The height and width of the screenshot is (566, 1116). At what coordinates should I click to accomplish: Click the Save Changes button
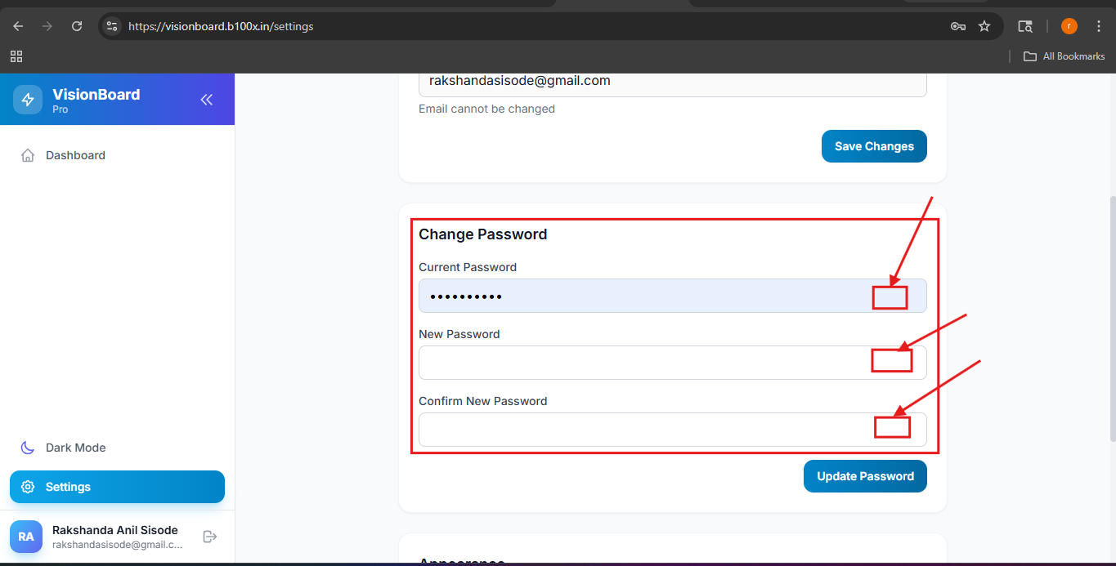pos(874,146)
